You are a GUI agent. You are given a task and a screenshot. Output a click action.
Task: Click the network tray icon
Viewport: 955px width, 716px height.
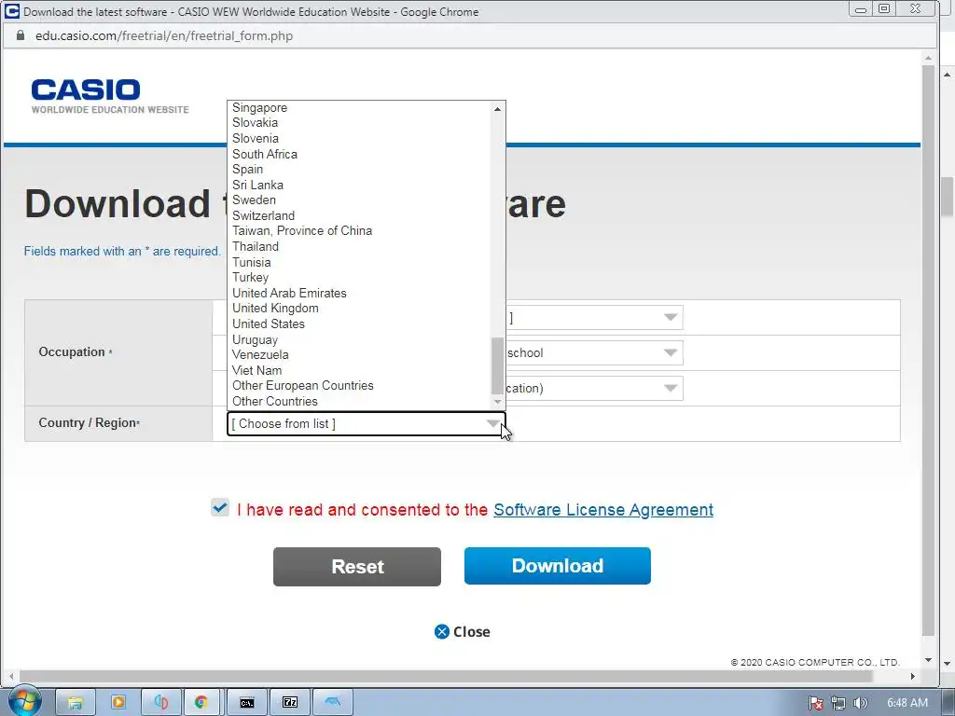838,703
